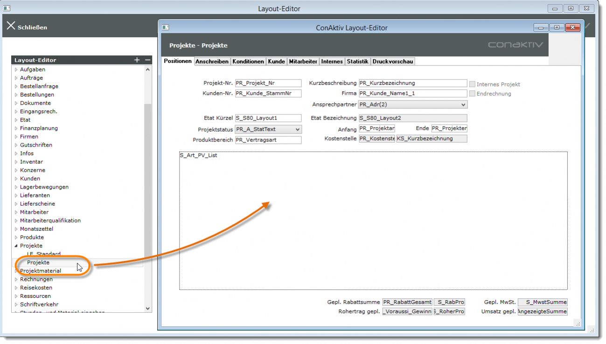Screen dimensions: 606x344
Task: Open the Ansprechpartner PR_Adr(2) dropdown
Action: point(463,105)
